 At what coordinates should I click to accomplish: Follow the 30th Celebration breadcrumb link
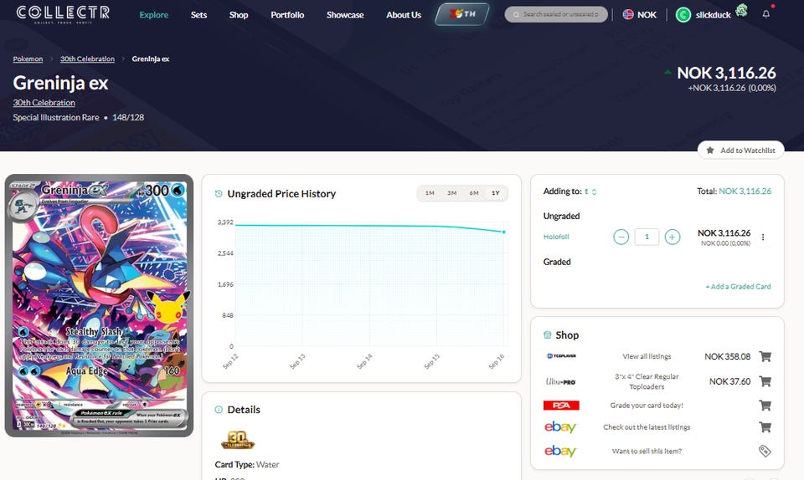tap(87, 59)
